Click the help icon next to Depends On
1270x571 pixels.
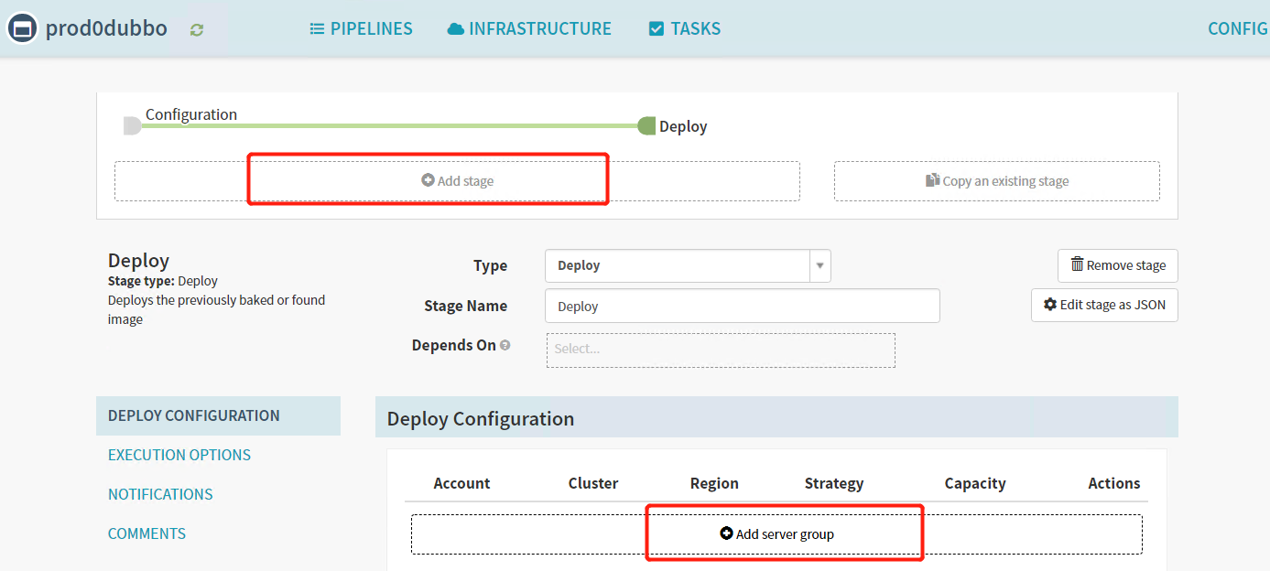[505, 346]
